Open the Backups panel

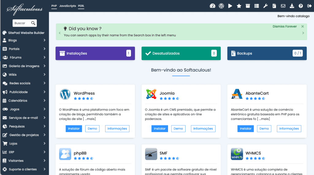click(267, 53)
